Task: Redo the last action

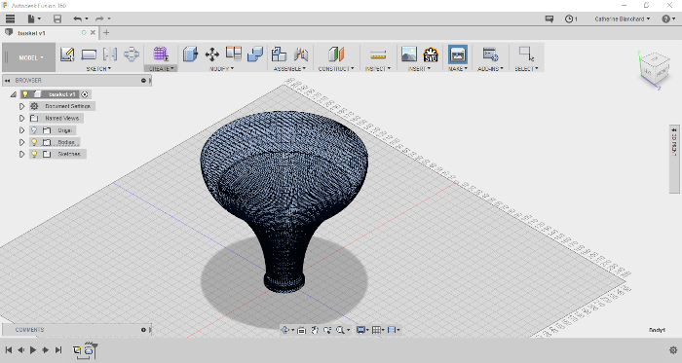Action: pyautogui.click(x=99, y=18)
